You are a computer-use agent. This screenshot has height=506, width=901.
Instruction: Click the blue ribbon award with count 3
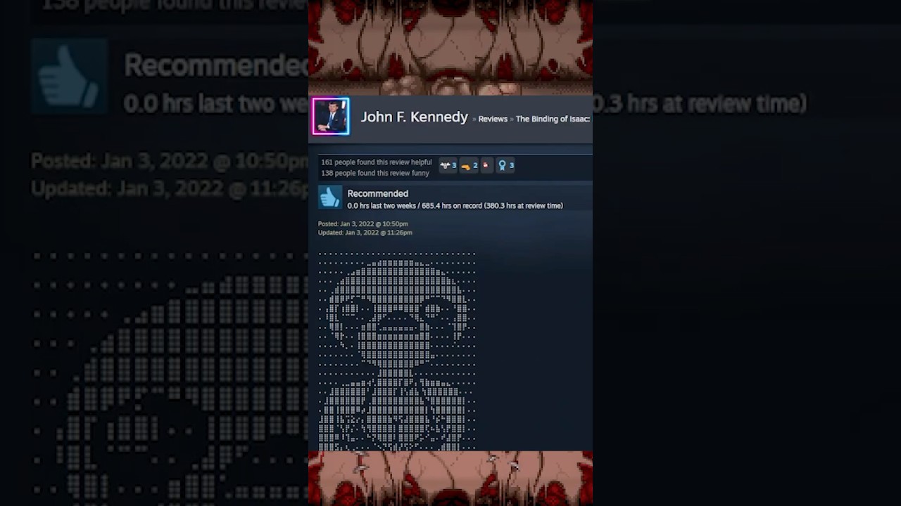(506, 165)
